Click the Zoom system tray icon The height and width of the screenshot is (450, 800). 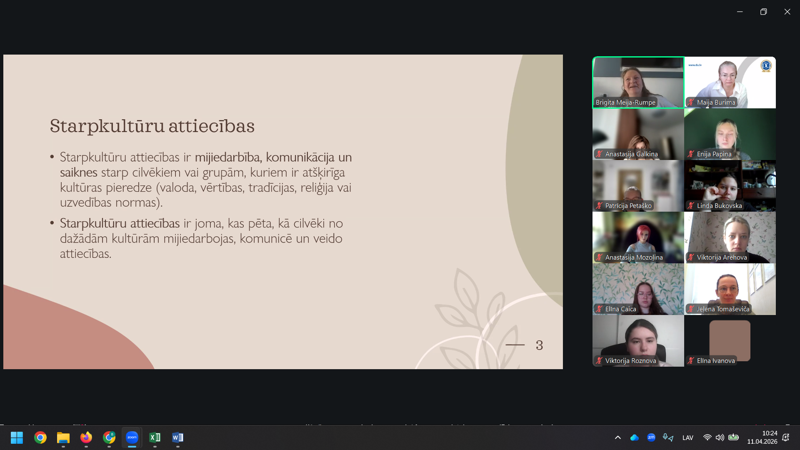click(x=651, y=437)
